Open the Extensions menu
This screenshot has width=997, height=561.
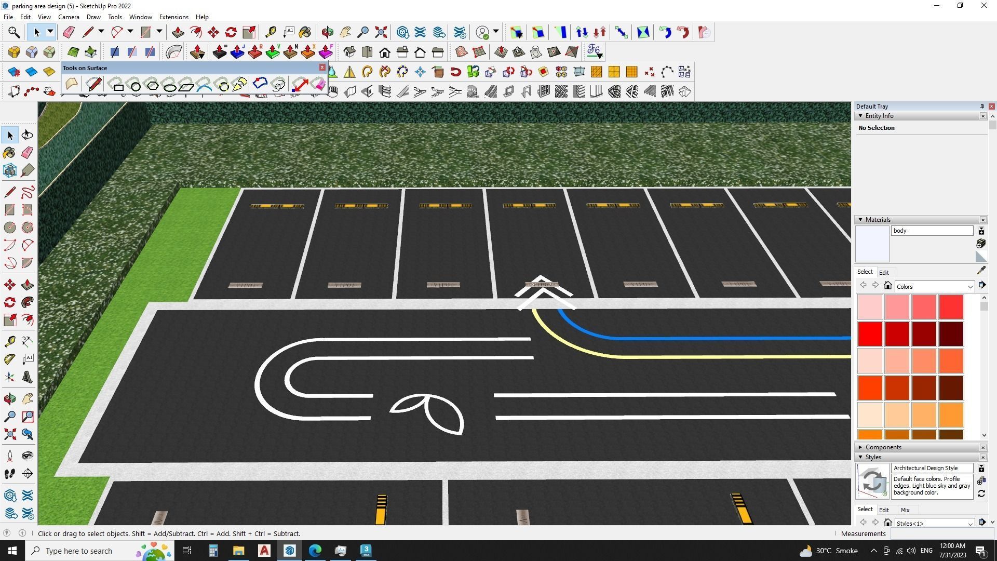(173, 17)
